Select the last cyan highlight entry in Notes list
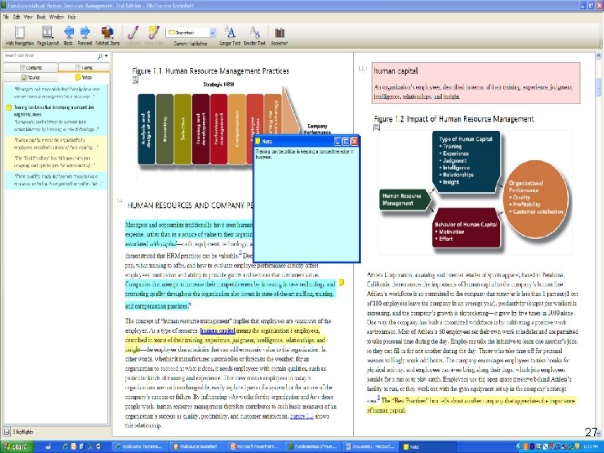This screenshot has width=604, height=453. click(57, 180)
